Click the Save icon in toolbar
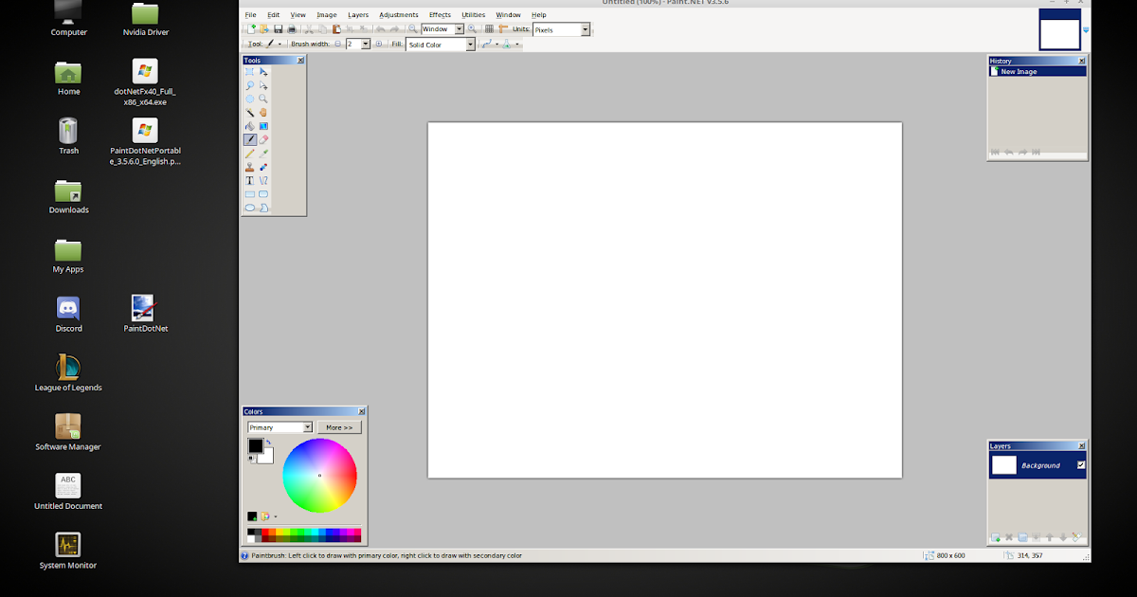 [279, 29]
